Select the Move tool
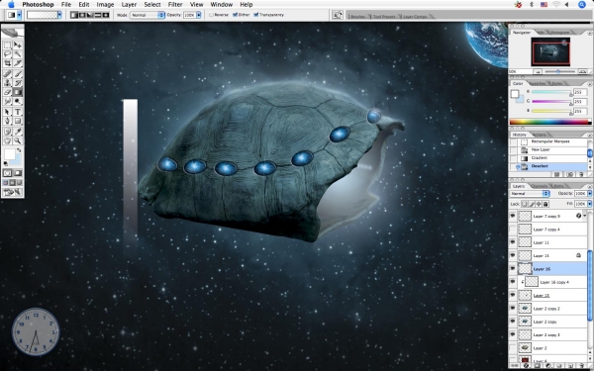 coord(18,46)
